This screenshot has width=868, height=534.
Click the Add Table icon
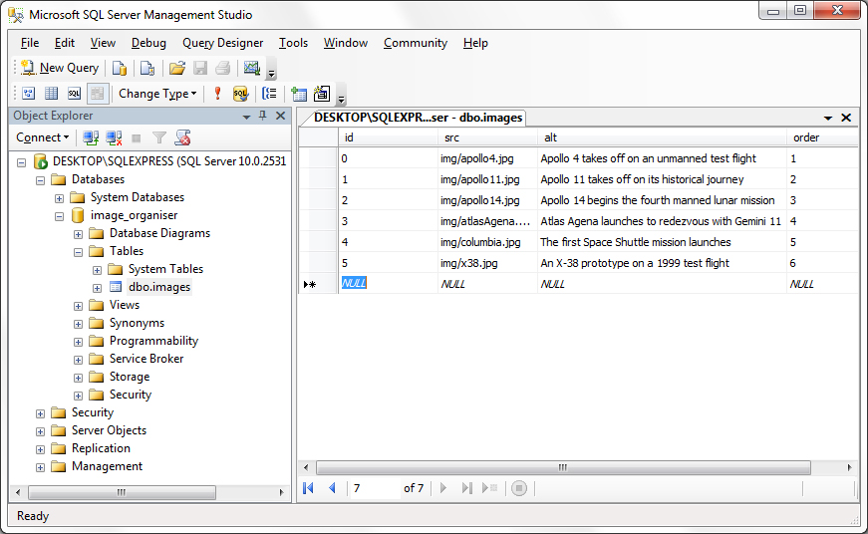coord(299,94)
